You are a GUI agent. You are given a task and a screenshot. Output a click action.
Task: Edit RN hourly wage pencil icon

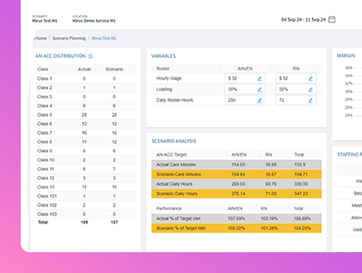tap(310, 79)
